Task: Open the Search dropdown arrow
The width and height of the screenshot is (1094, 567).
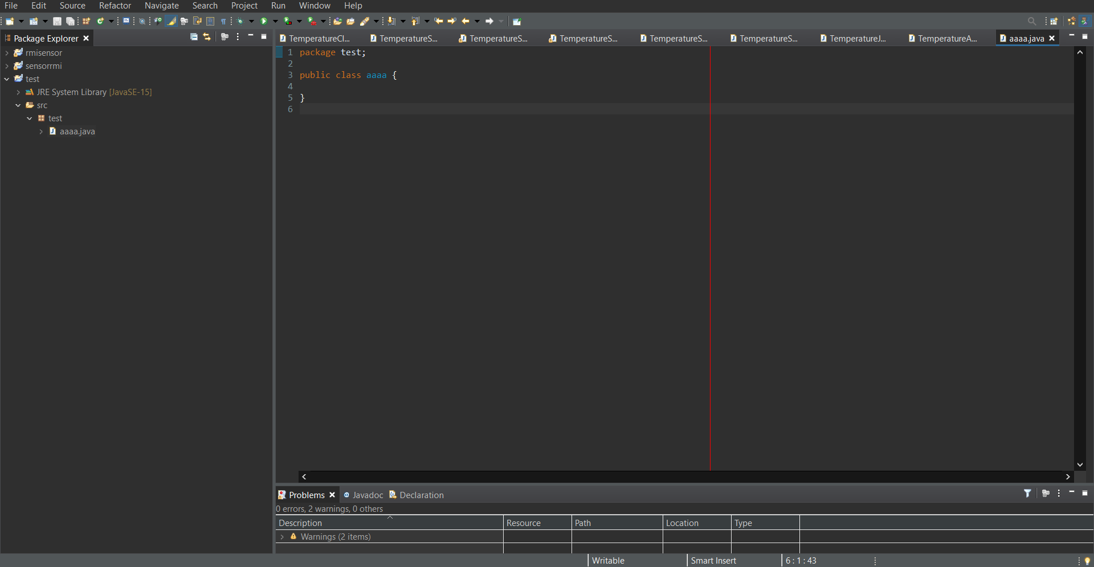Action: [376, 22]
